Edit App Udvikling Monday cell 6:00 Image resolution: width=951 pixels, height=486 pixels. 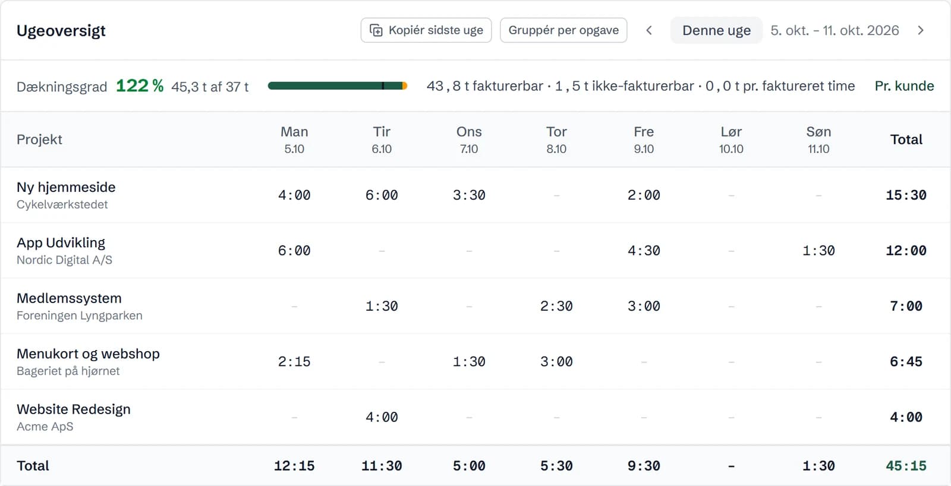[294, 251]
